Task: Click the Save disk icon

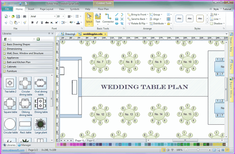Action: coord(18,16)
